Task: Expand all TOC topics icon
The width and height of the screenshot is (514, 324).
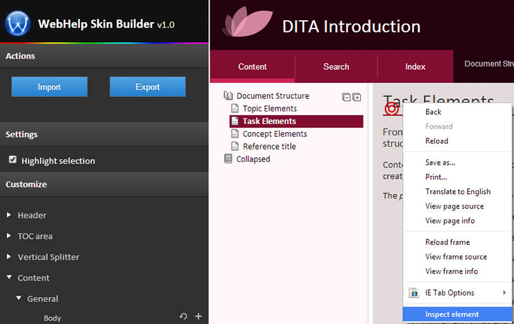Action: point(357,97)
